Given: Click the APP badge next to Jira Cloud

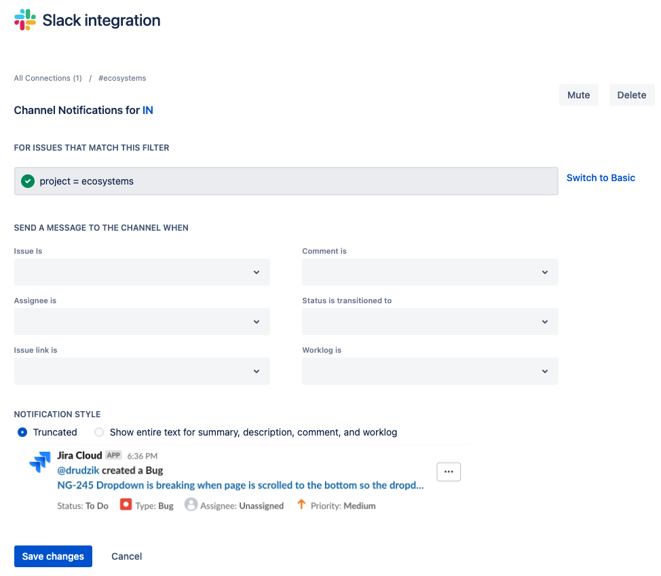Looking at the screenshot, I should pos(113,455).
